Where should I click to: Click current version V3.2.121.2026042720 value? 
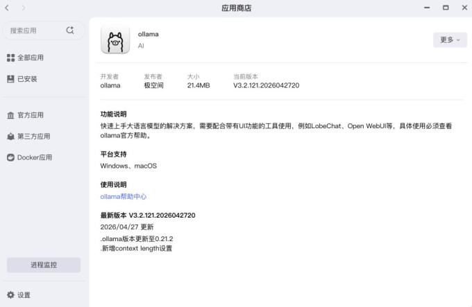pyautogui.click(x=266, y=86)
